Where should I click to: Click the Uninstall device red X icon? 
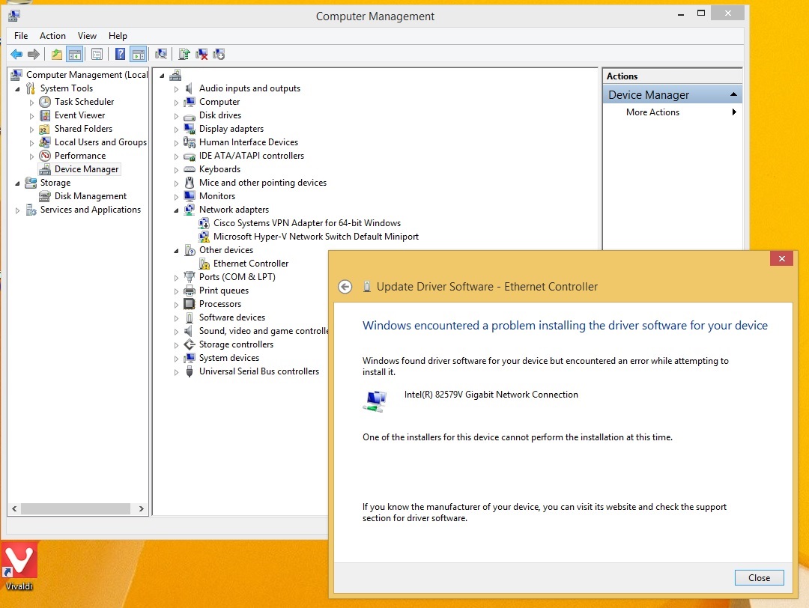(x=202, y=54)
